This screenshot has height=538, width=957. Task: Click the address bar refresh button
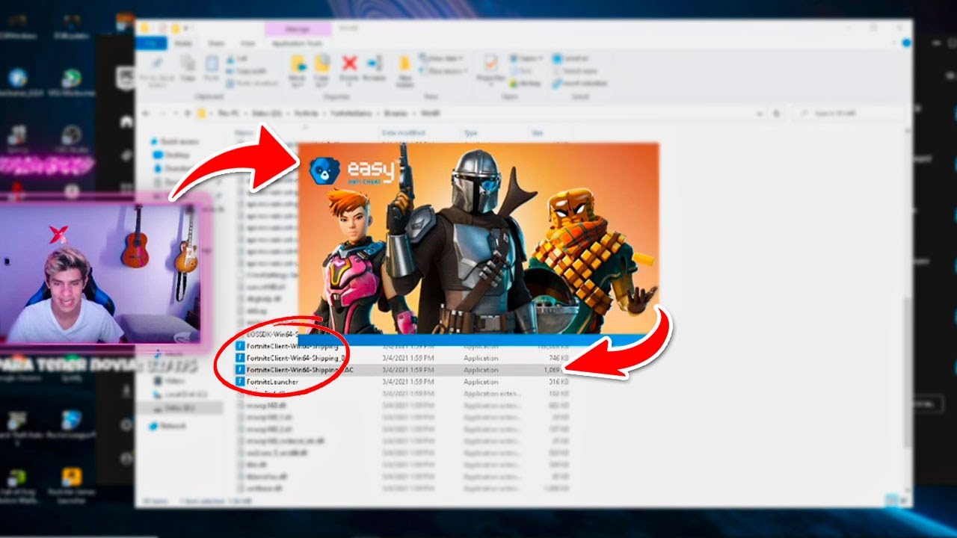coord(776,114)
